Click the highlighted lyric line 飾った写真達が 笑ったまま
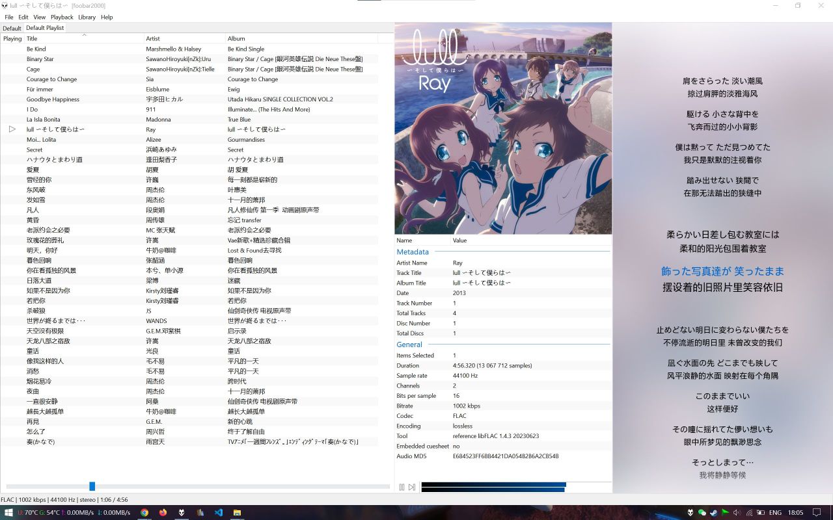Image resolution: width=833 pixels, height=520 pixels. pyautogui.click(x=722, y=271)
